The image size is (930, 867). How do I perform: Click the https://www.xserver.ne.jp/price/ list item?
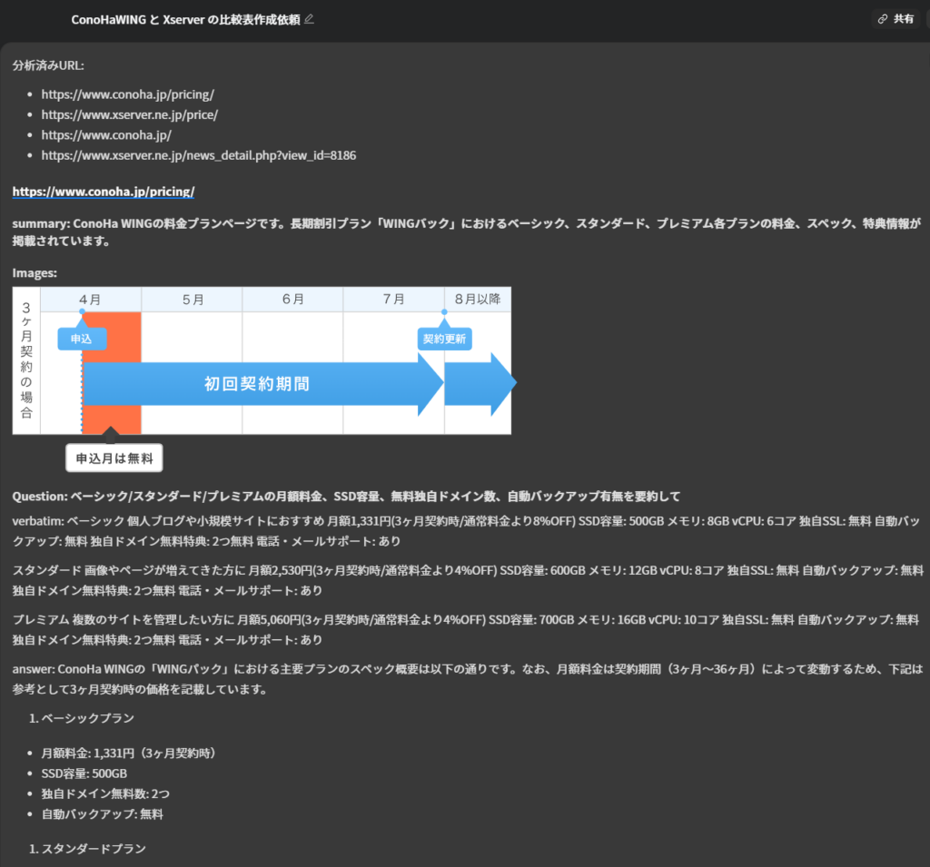[x=129, y=114]
